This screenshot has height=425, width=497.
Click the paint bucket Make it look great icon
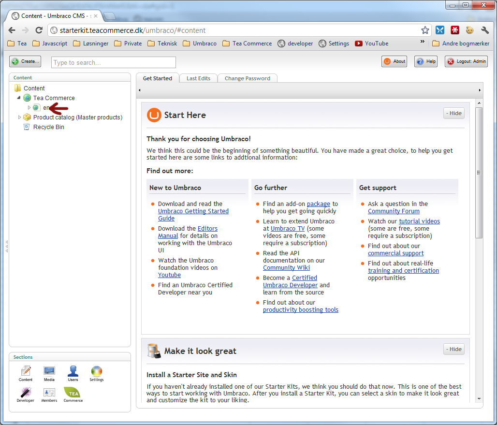[x=154, y=351]
